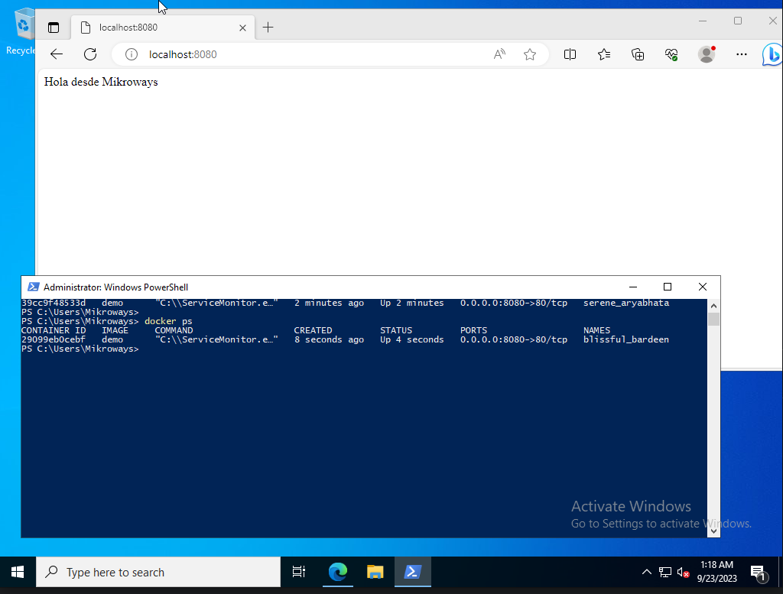Add this page to Collections
This screenshot has height=594, width=783.
(638, 54)
